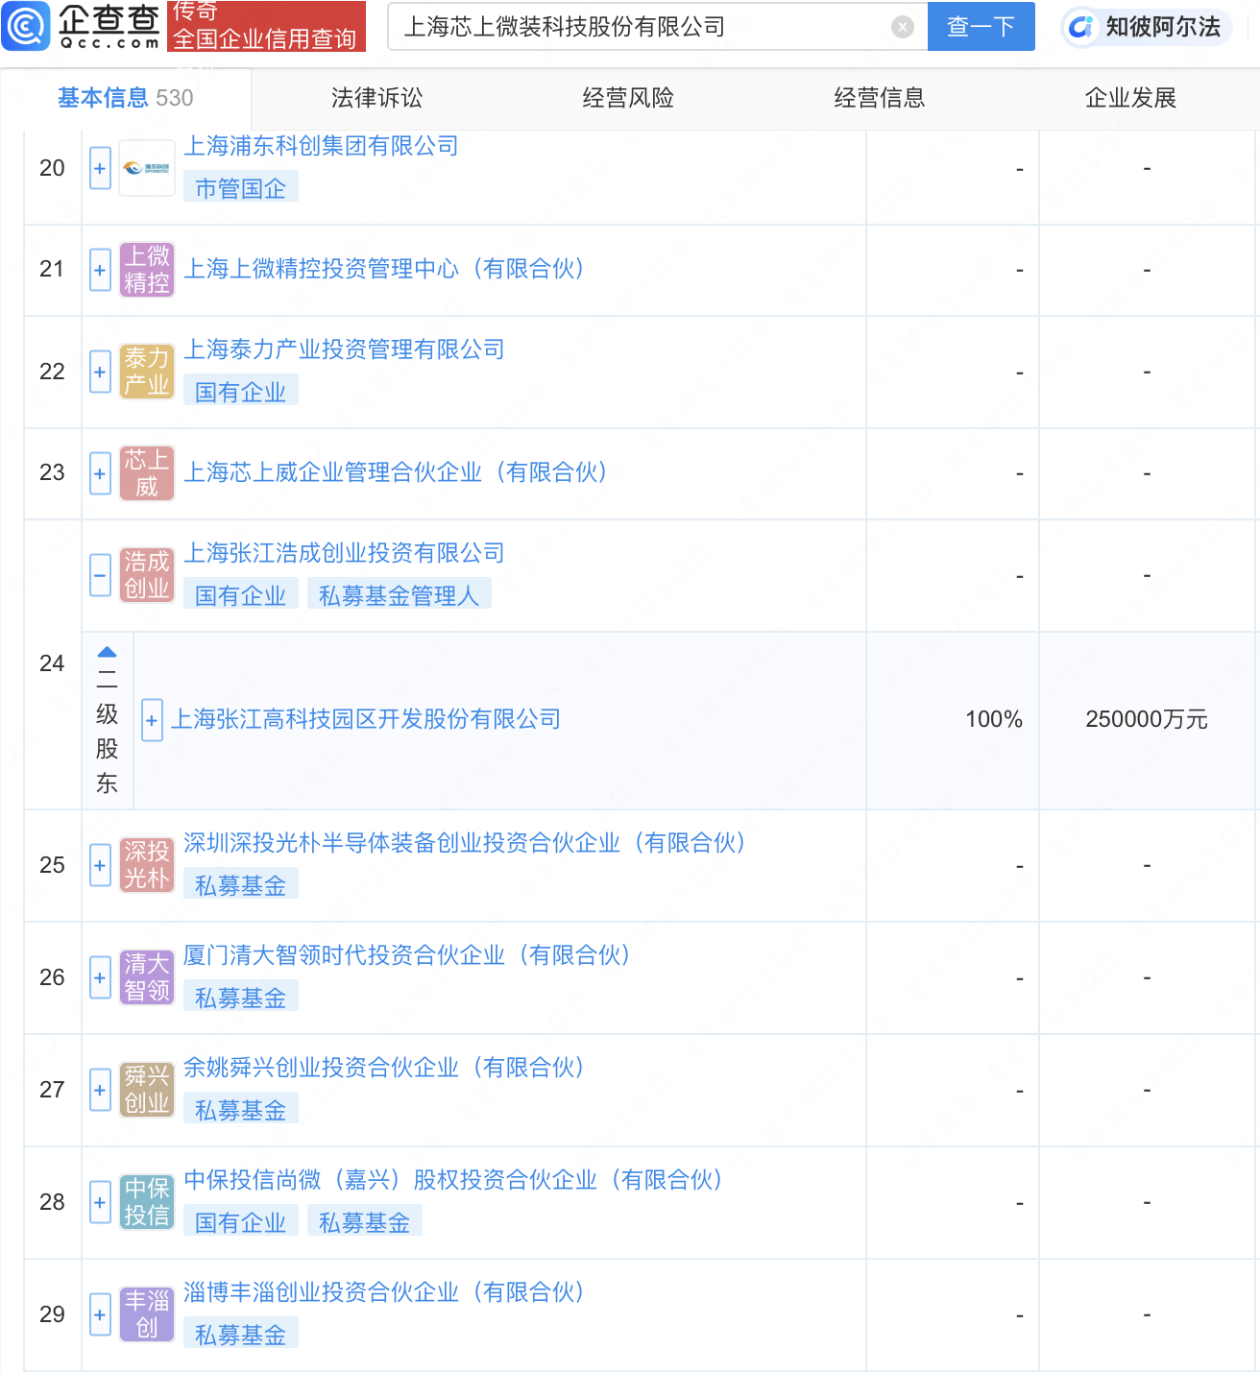Open the 经营风险 tab

[628, 98]
